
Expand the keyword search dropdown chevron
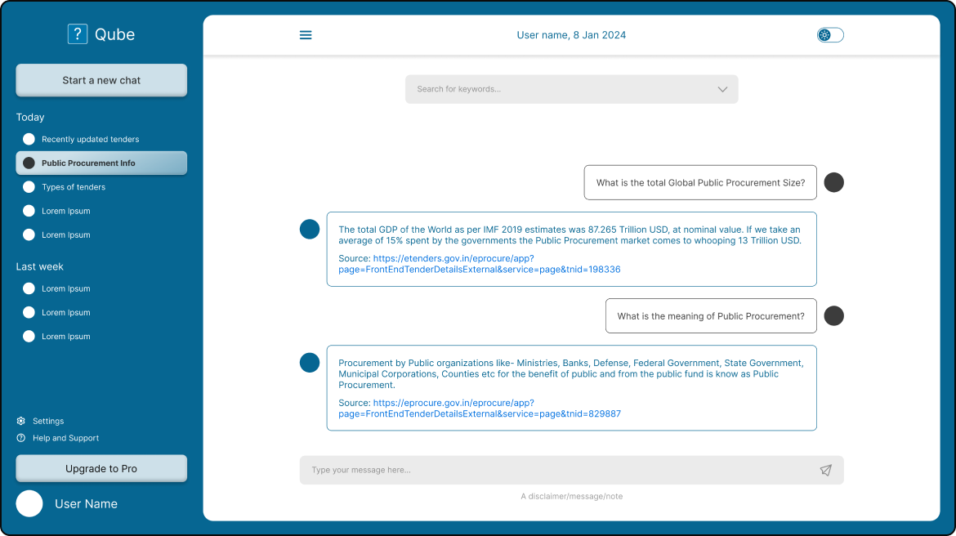722,89
